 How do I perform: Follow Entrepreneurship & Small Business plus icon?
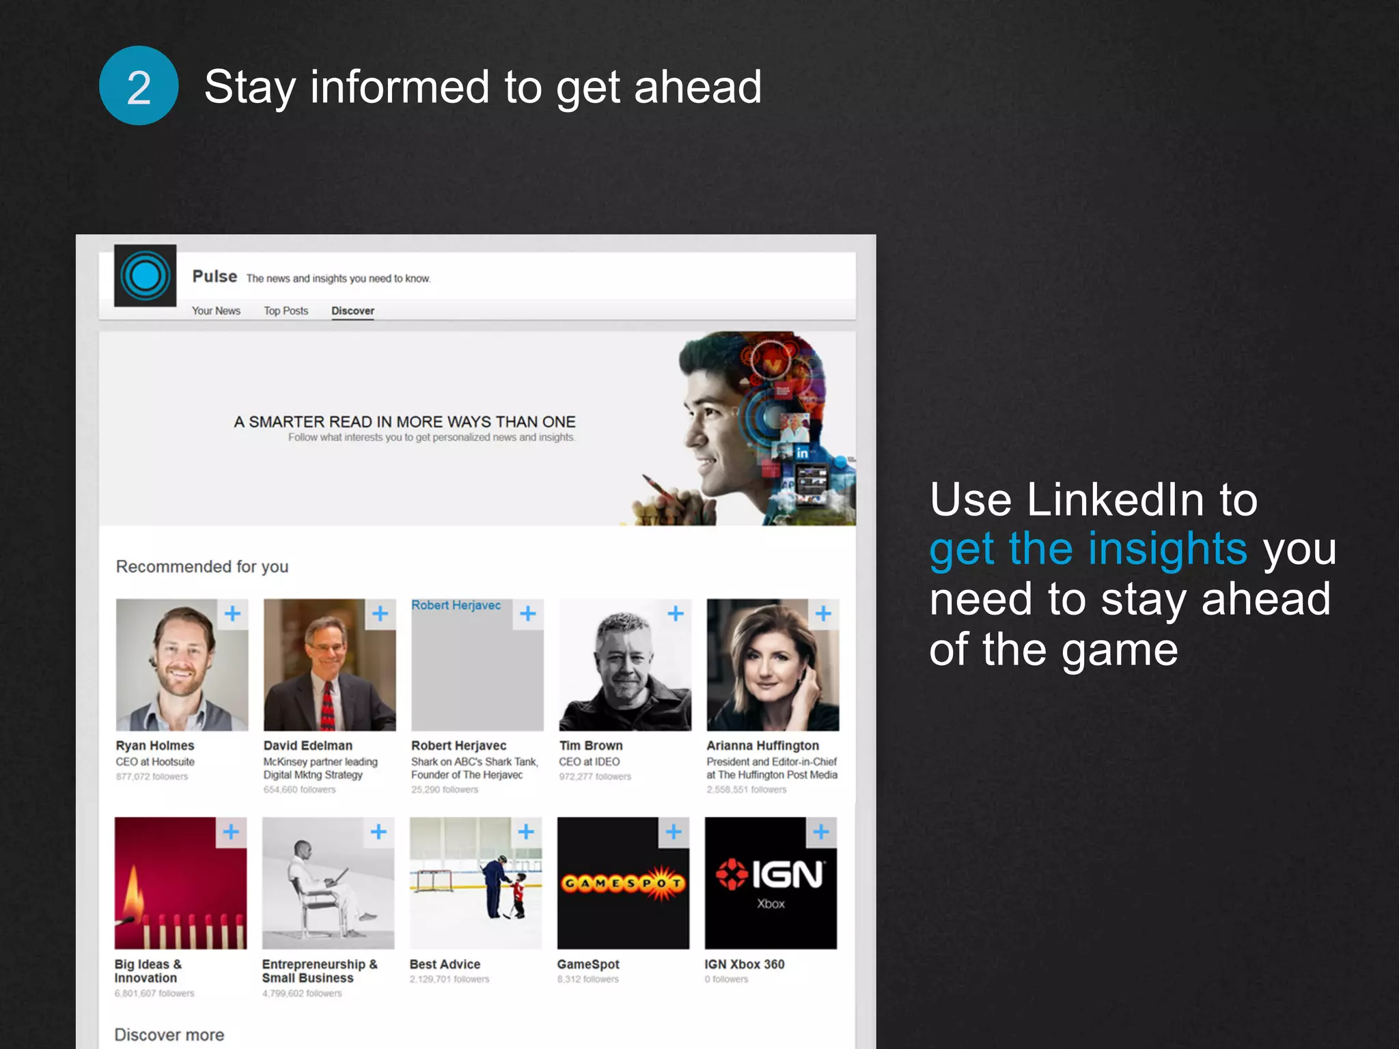pyautogui.click(x=378, y=832)
